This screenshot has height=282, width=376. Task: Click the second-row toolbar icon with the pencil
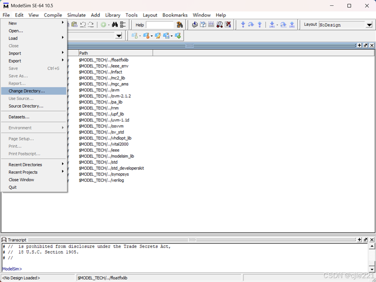(x=157, y=36)
